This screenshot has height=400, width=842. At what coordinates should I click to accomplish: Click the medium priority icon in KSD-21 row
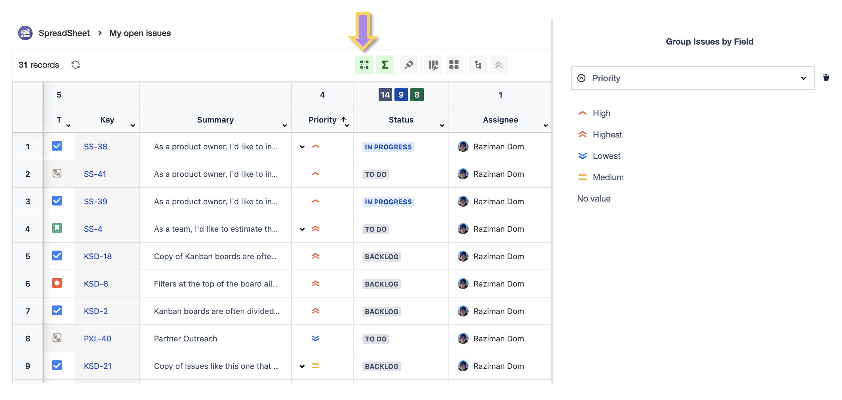coord(315,366)
